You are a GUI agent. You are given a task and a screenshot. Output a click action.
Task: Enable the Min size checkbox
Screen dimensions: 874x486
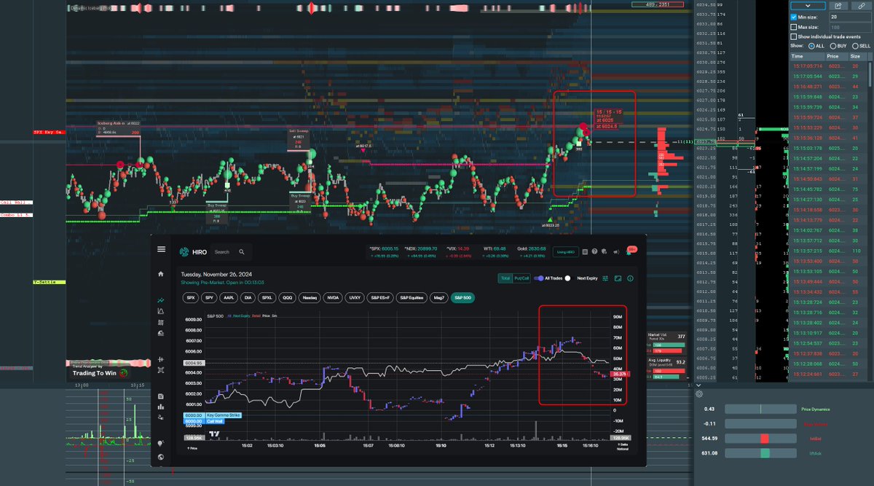[x=794, y=17]
